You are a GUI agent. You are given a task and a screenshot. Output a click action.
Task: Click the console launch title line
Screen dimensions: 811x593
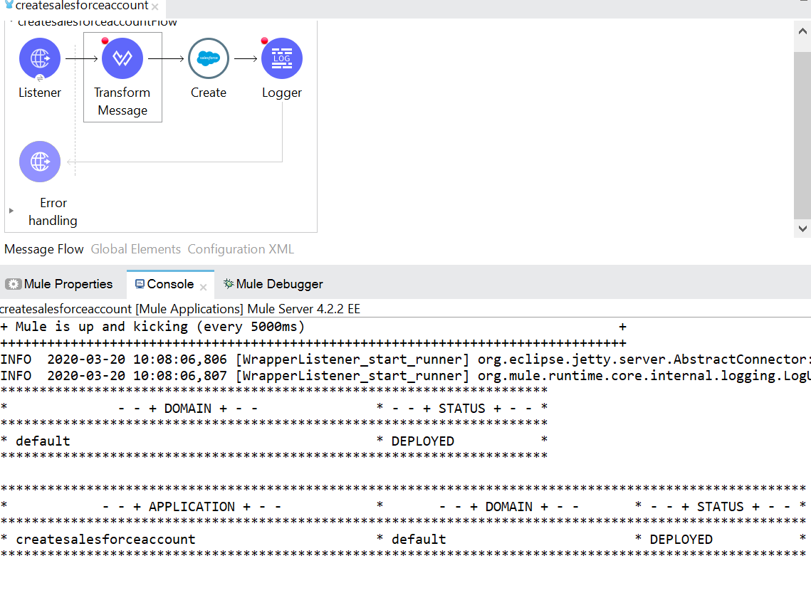(x=180, y=309)
